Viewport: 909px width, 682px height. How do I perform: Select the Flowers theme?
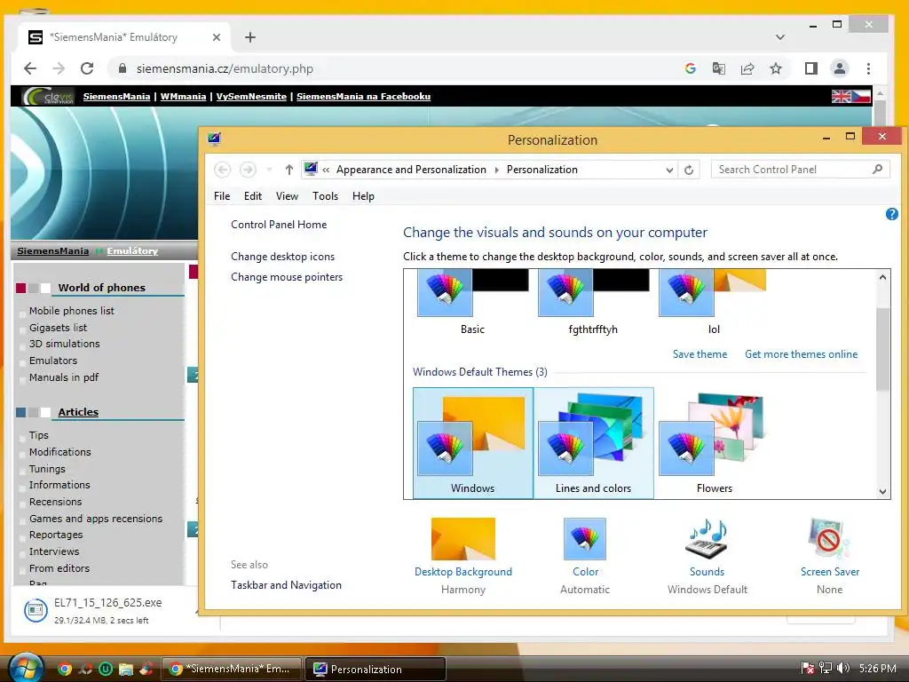click(x=715, y=443)
